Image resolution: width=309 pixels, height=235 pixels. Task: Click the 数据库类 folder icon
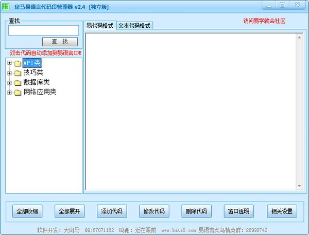point(18,83)
